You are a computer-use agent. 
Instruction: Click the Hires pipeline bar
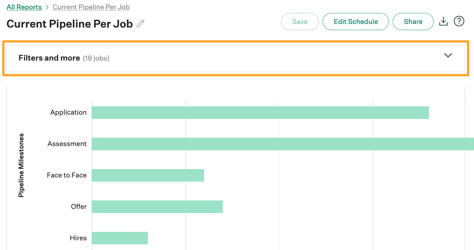(120, 238)
